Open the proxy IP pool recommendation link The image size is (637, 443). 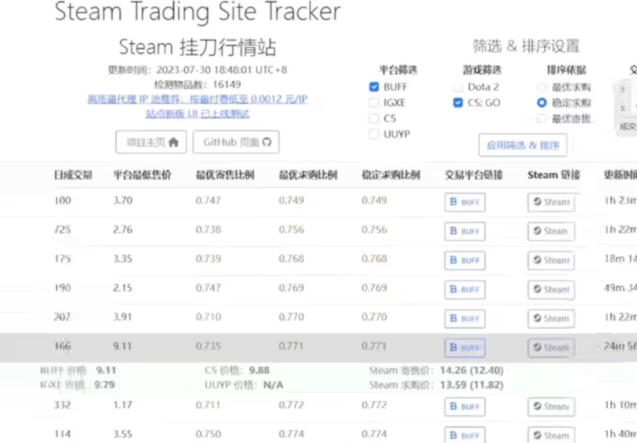point(197,99)
